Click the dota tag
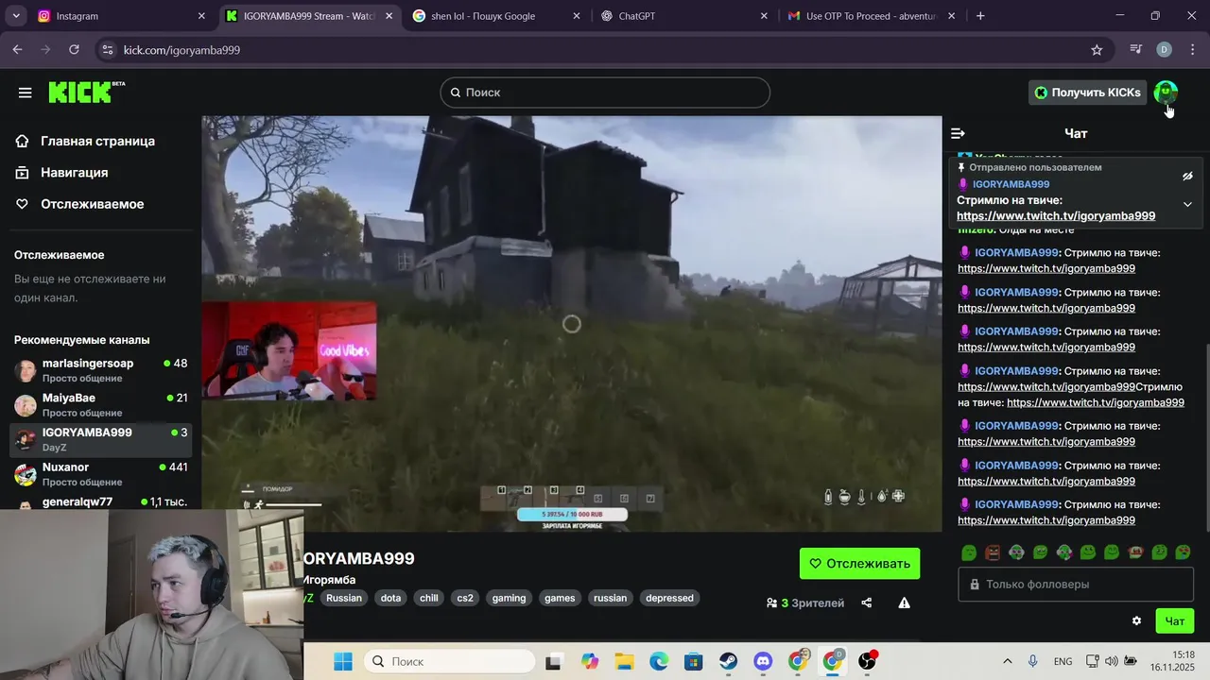This screenshot has width=1210, height=680. (x=390, y=598)
